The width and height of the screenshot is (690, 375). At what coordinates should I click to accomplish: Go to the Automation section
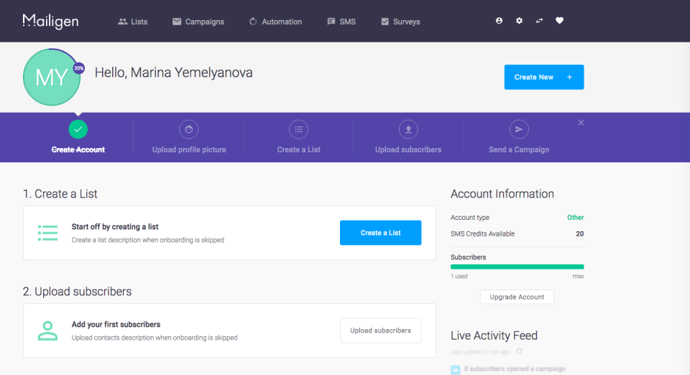coord(275,22)
